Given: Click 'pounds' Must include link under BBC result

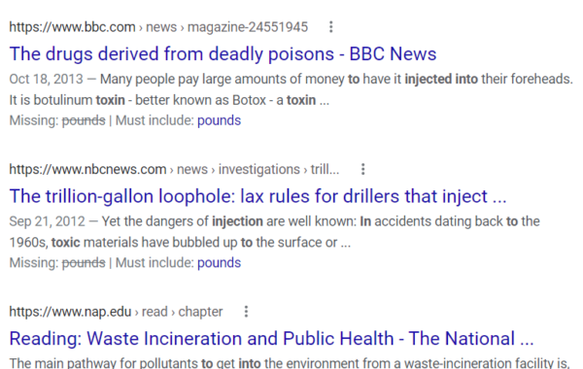Looking at the screenshot, I should pyautogui.click(x=219, y=120).
